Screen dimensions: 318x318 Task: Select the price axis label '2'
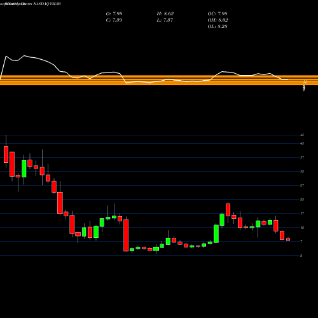[301, 256]
